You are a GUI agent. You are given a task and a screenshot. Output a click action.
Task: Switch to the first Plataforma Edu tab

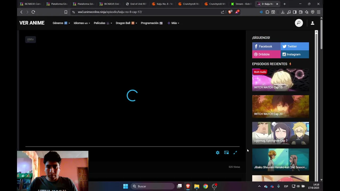click(57, 4)
